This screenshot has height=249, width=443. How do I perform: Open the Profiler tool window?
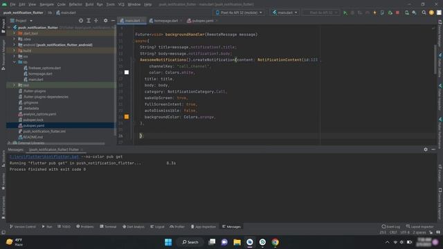(x=177, y=227)
